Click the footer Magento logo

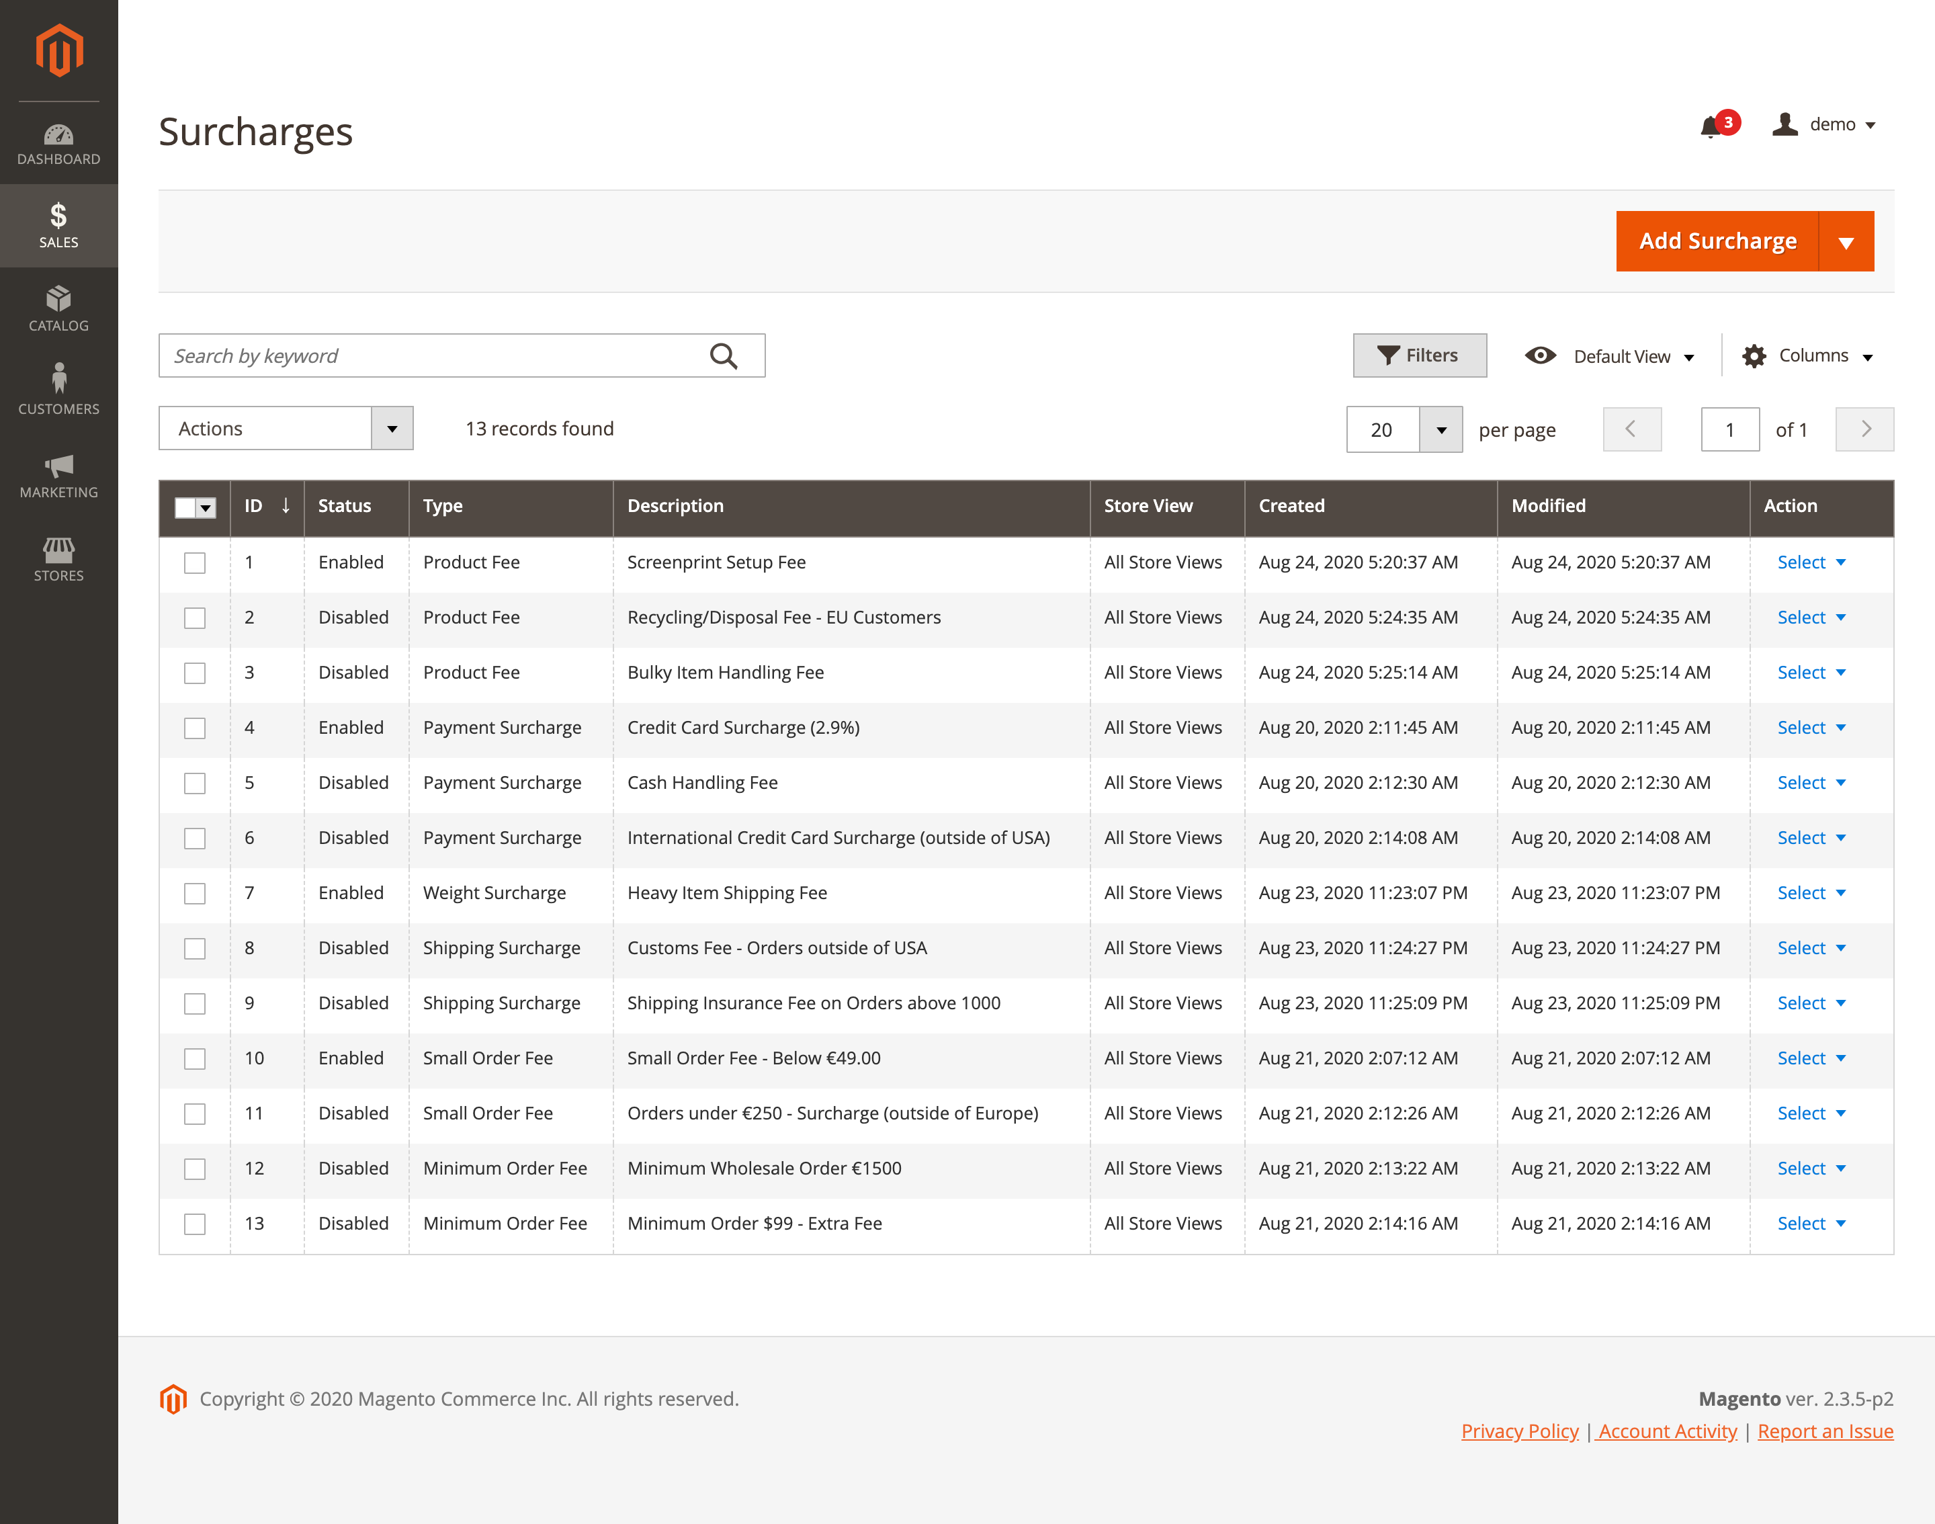(173, 1399)
